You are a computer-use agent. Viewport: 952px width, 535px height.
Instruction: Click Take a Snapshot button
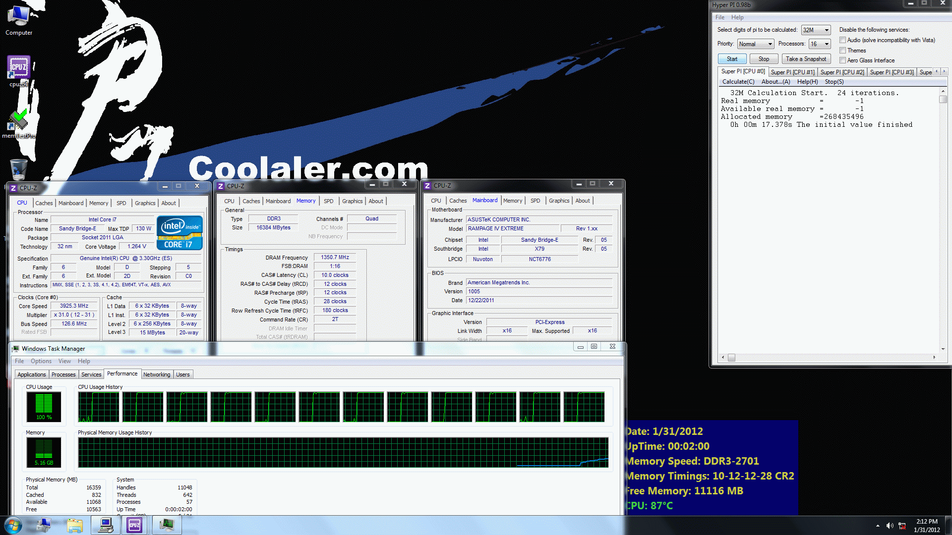click(806, 59)
